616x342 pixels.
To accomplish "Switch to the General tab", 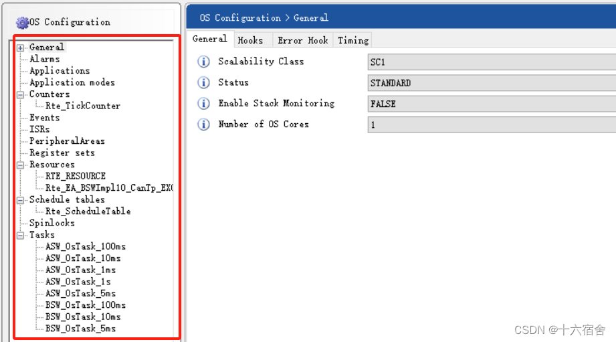I will coord(210,39).
